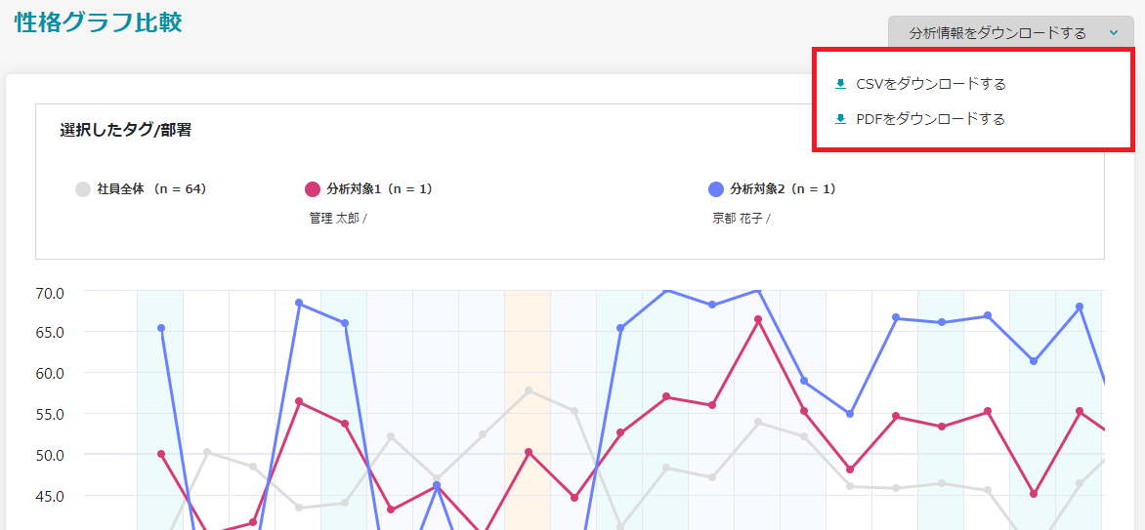Click the 45.0 y-axis label
1145x530 pixels.
point(50,497)
